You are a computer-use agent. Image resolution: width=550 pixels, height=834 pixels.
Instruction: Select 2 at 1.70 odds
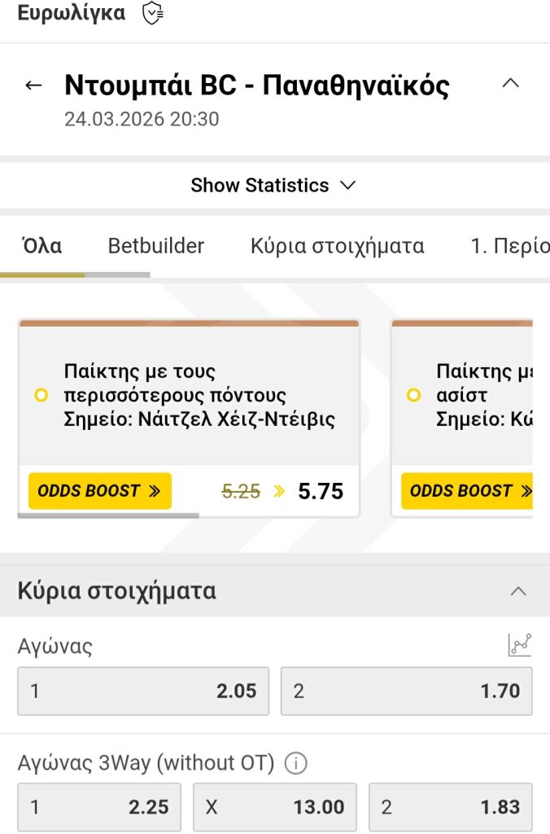pyautogui.click(x=407, y=691)
